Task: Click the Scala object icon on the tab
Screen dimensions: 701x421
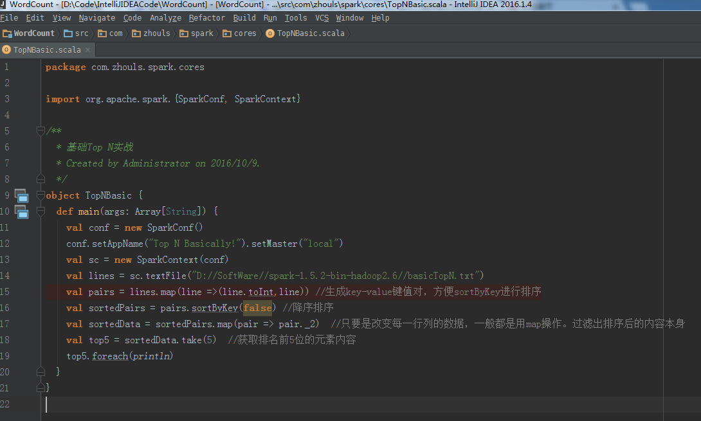Action: (6, 49)
